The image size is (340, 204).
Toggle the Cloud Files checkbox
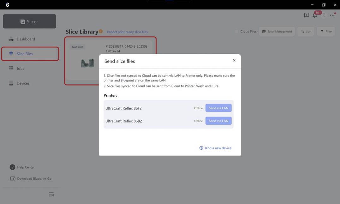(x=237, y=32)
